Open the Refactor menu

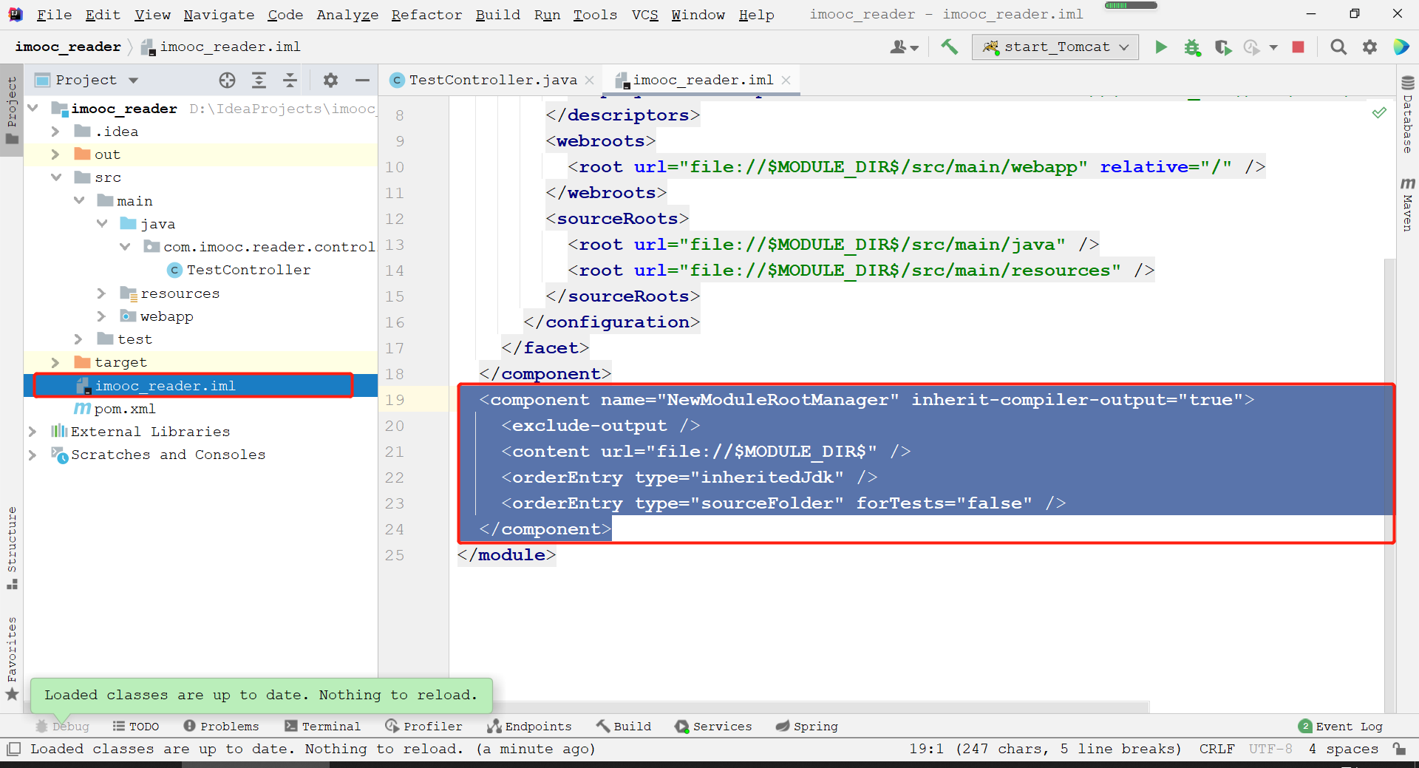click(426, 15)
